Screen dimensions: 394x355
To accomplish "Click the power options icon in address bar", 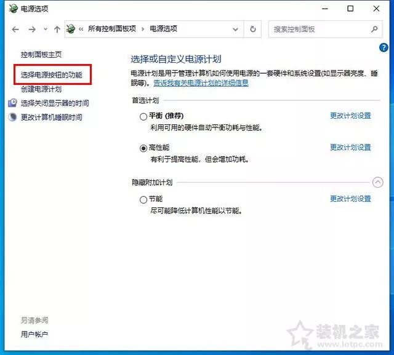I will 71,29.
